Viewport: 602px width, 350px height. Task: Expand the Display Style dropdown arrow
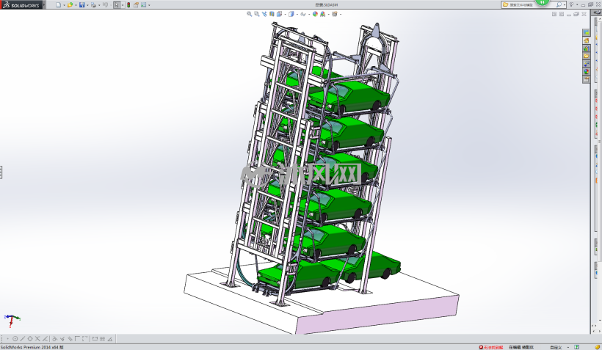click(297, 14)
